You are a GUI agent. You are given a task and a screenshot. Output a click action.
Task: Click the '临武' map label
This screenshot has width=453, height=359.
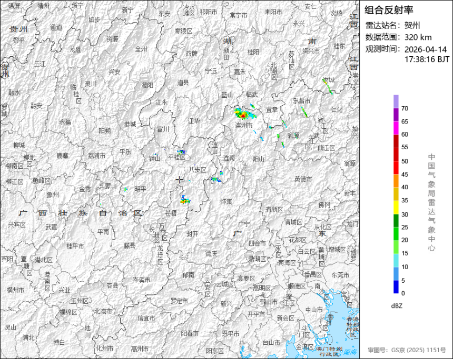point(252,94)
